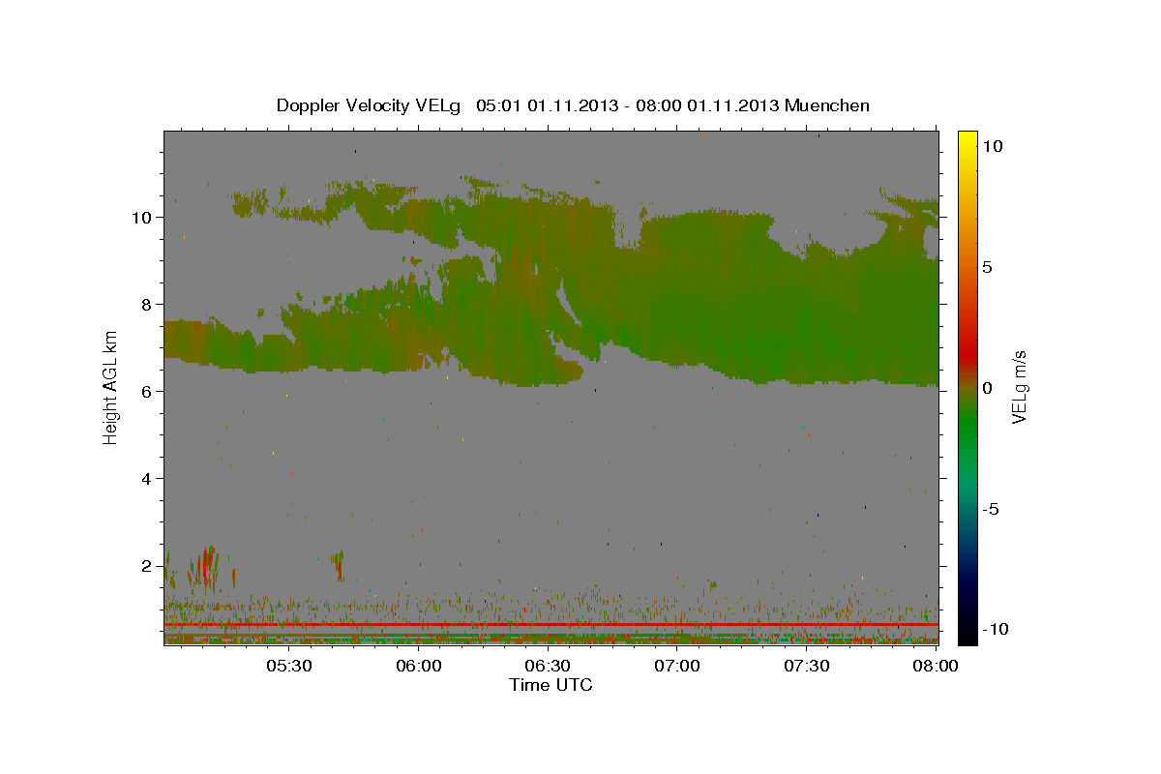
Task: Click the colorbar tick label '10'
Action: pos(993,146)
